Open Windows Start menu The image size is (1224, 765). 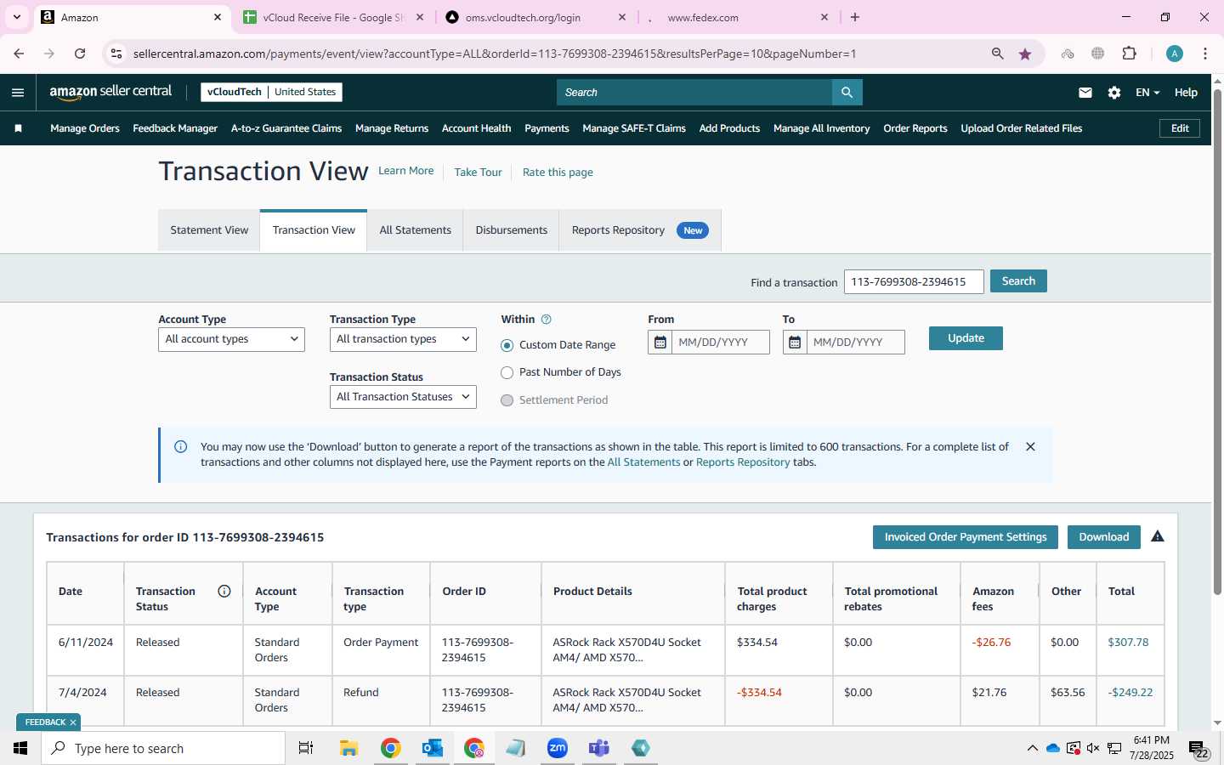tap(20, 748)
